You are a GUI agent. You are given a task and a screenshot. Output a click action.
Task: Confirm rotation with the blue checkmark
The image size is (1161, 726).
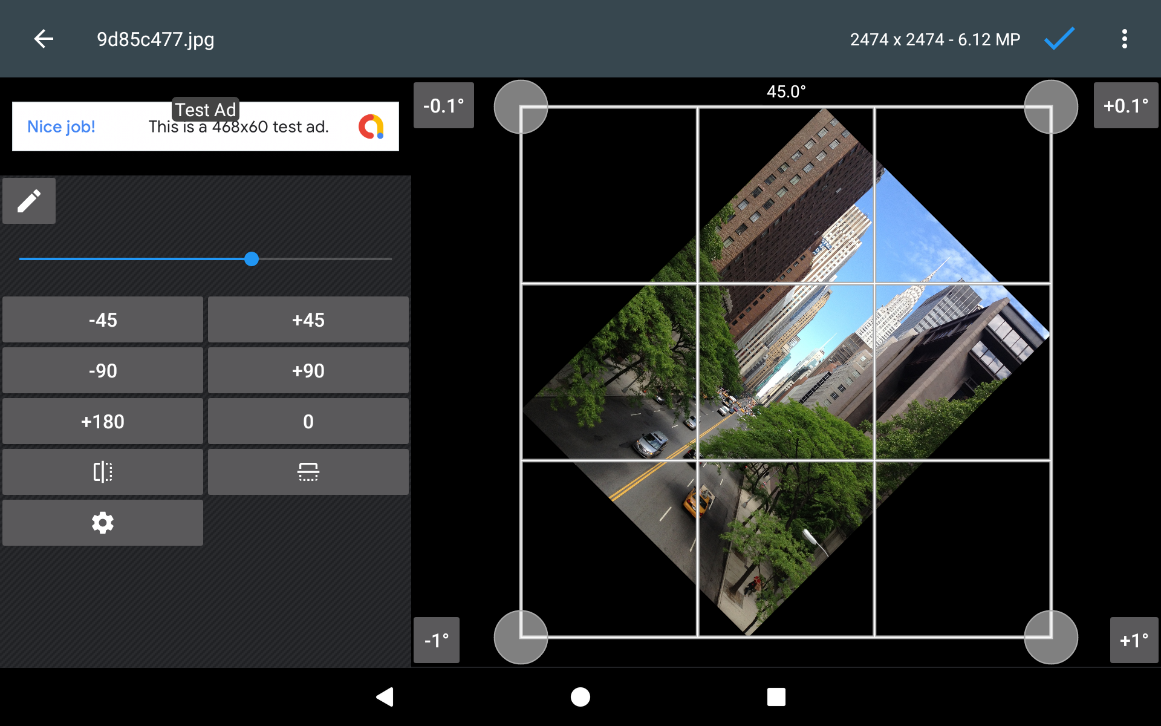coord(1059,39)
